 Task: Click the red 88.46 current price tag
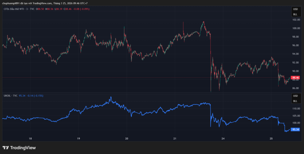click(x=295, y=77)
